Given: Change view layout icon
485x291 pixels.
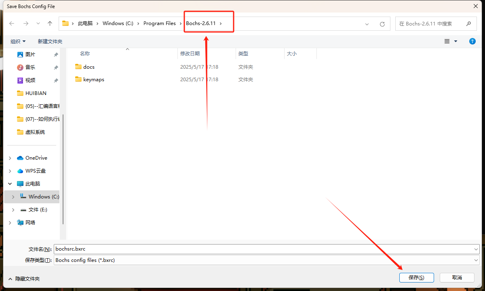Looking at the screenshot, I should pos(447,41).
